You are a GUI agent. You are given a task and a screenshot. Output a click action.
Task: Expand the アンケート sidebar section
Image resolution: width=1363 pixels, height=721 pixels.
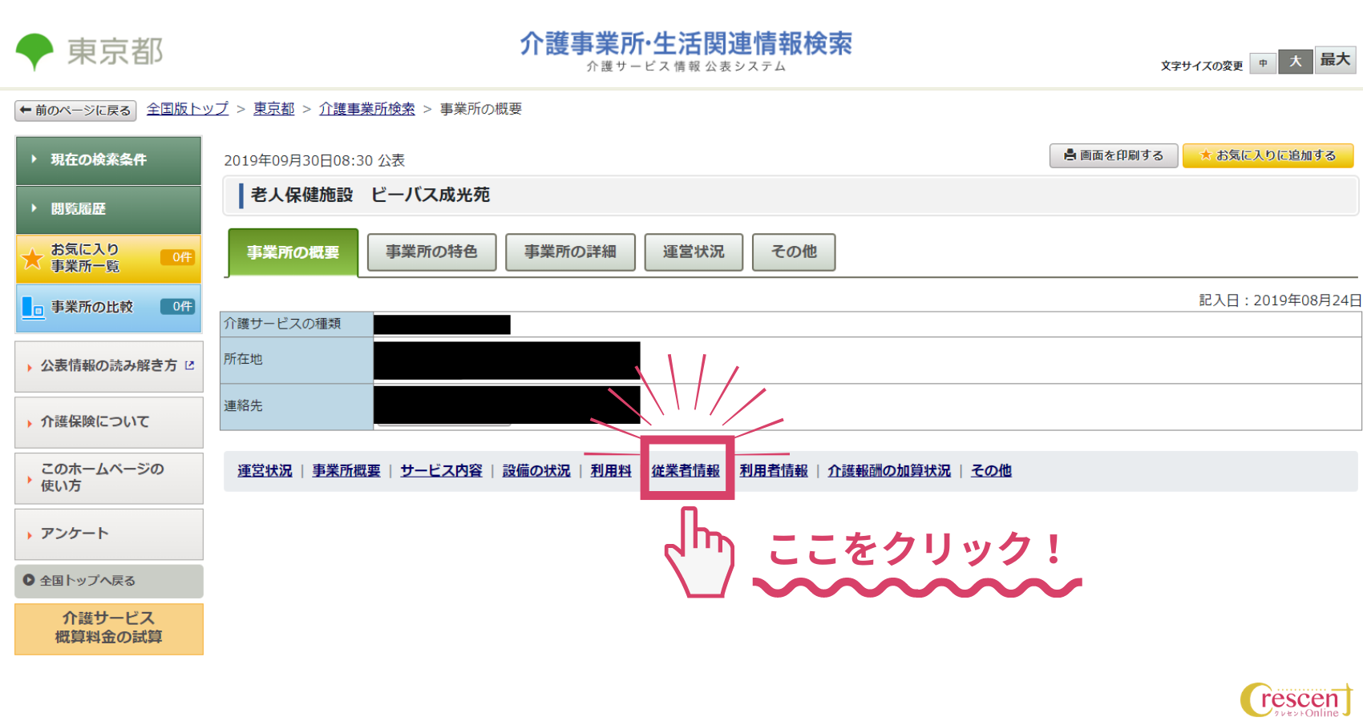(x=108, y=533)
